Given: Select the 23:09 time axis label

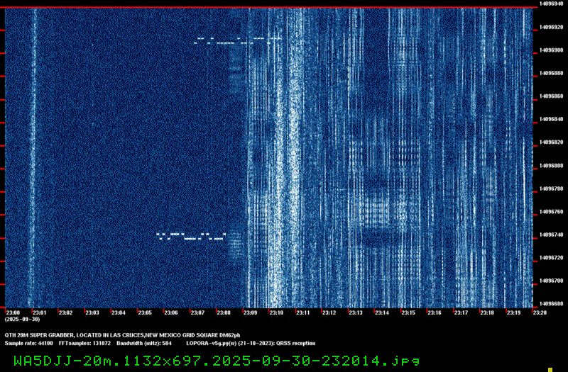Looking at the screenshot, I should point(251,312).
